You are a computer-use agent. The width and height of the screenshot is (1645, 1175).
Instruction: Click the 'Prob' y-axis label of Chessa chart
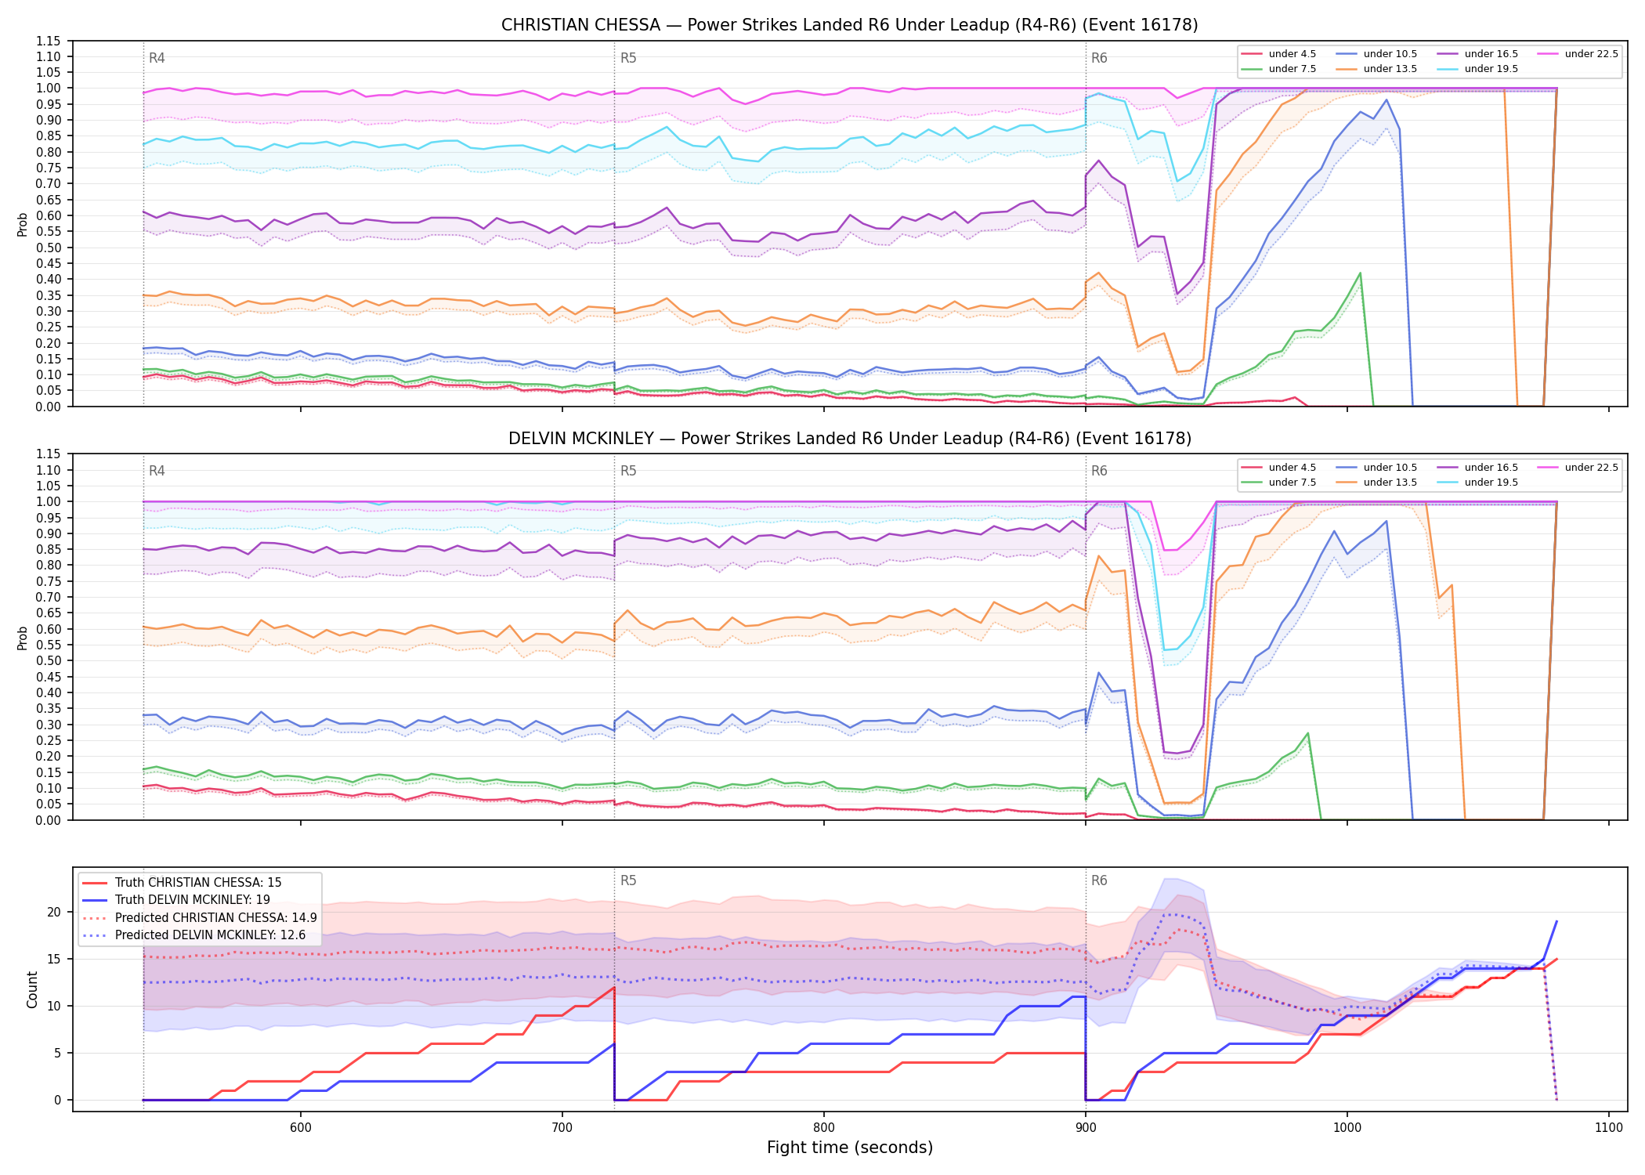(x=23, y=224)
